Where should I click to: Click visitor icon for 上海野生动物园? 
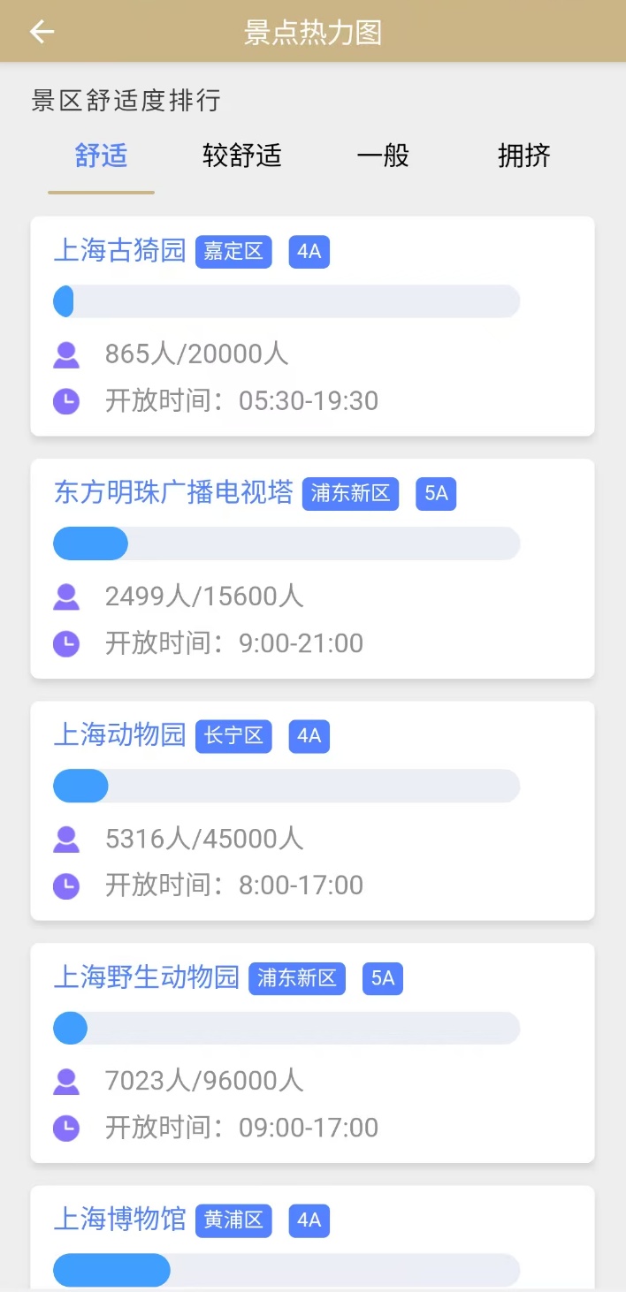coord(66,1081)
